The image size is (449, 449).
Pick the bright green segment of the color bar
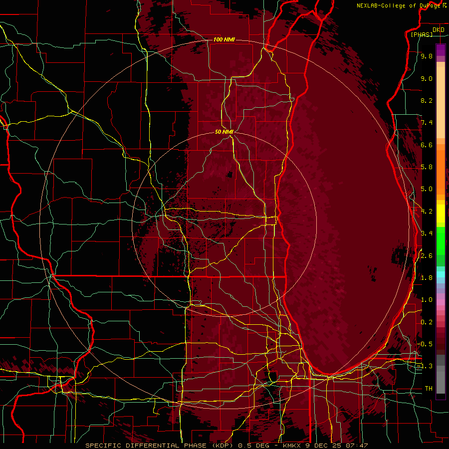(x=441, y=242)
